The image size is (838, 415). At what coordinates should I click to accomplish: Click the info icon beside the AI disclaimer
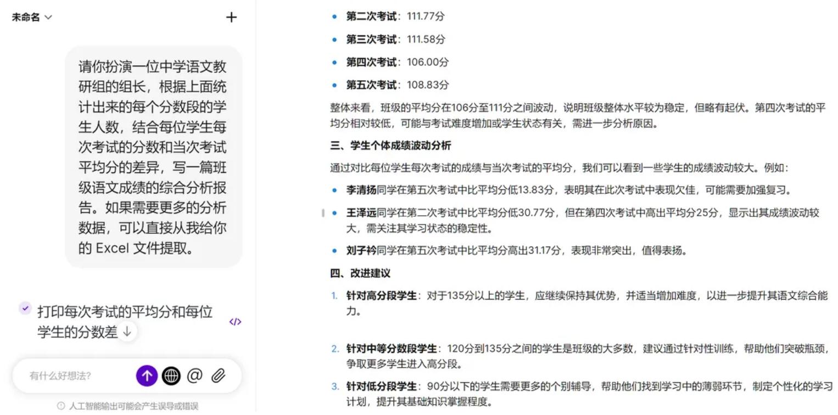[61, 406]
